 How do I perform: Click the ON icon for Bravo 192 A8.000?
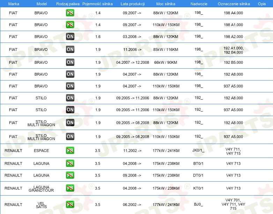pos(70,74)
